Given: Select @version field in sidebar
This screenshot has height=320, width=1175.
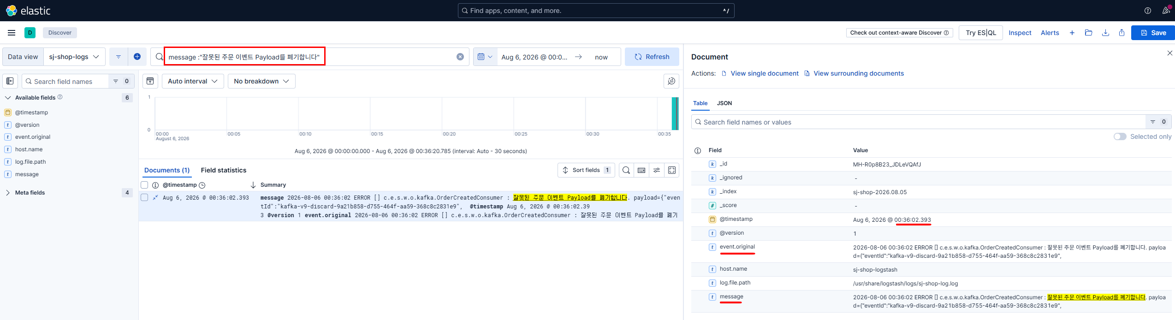Looking at the screenshot, I should [x=27, y=125].
